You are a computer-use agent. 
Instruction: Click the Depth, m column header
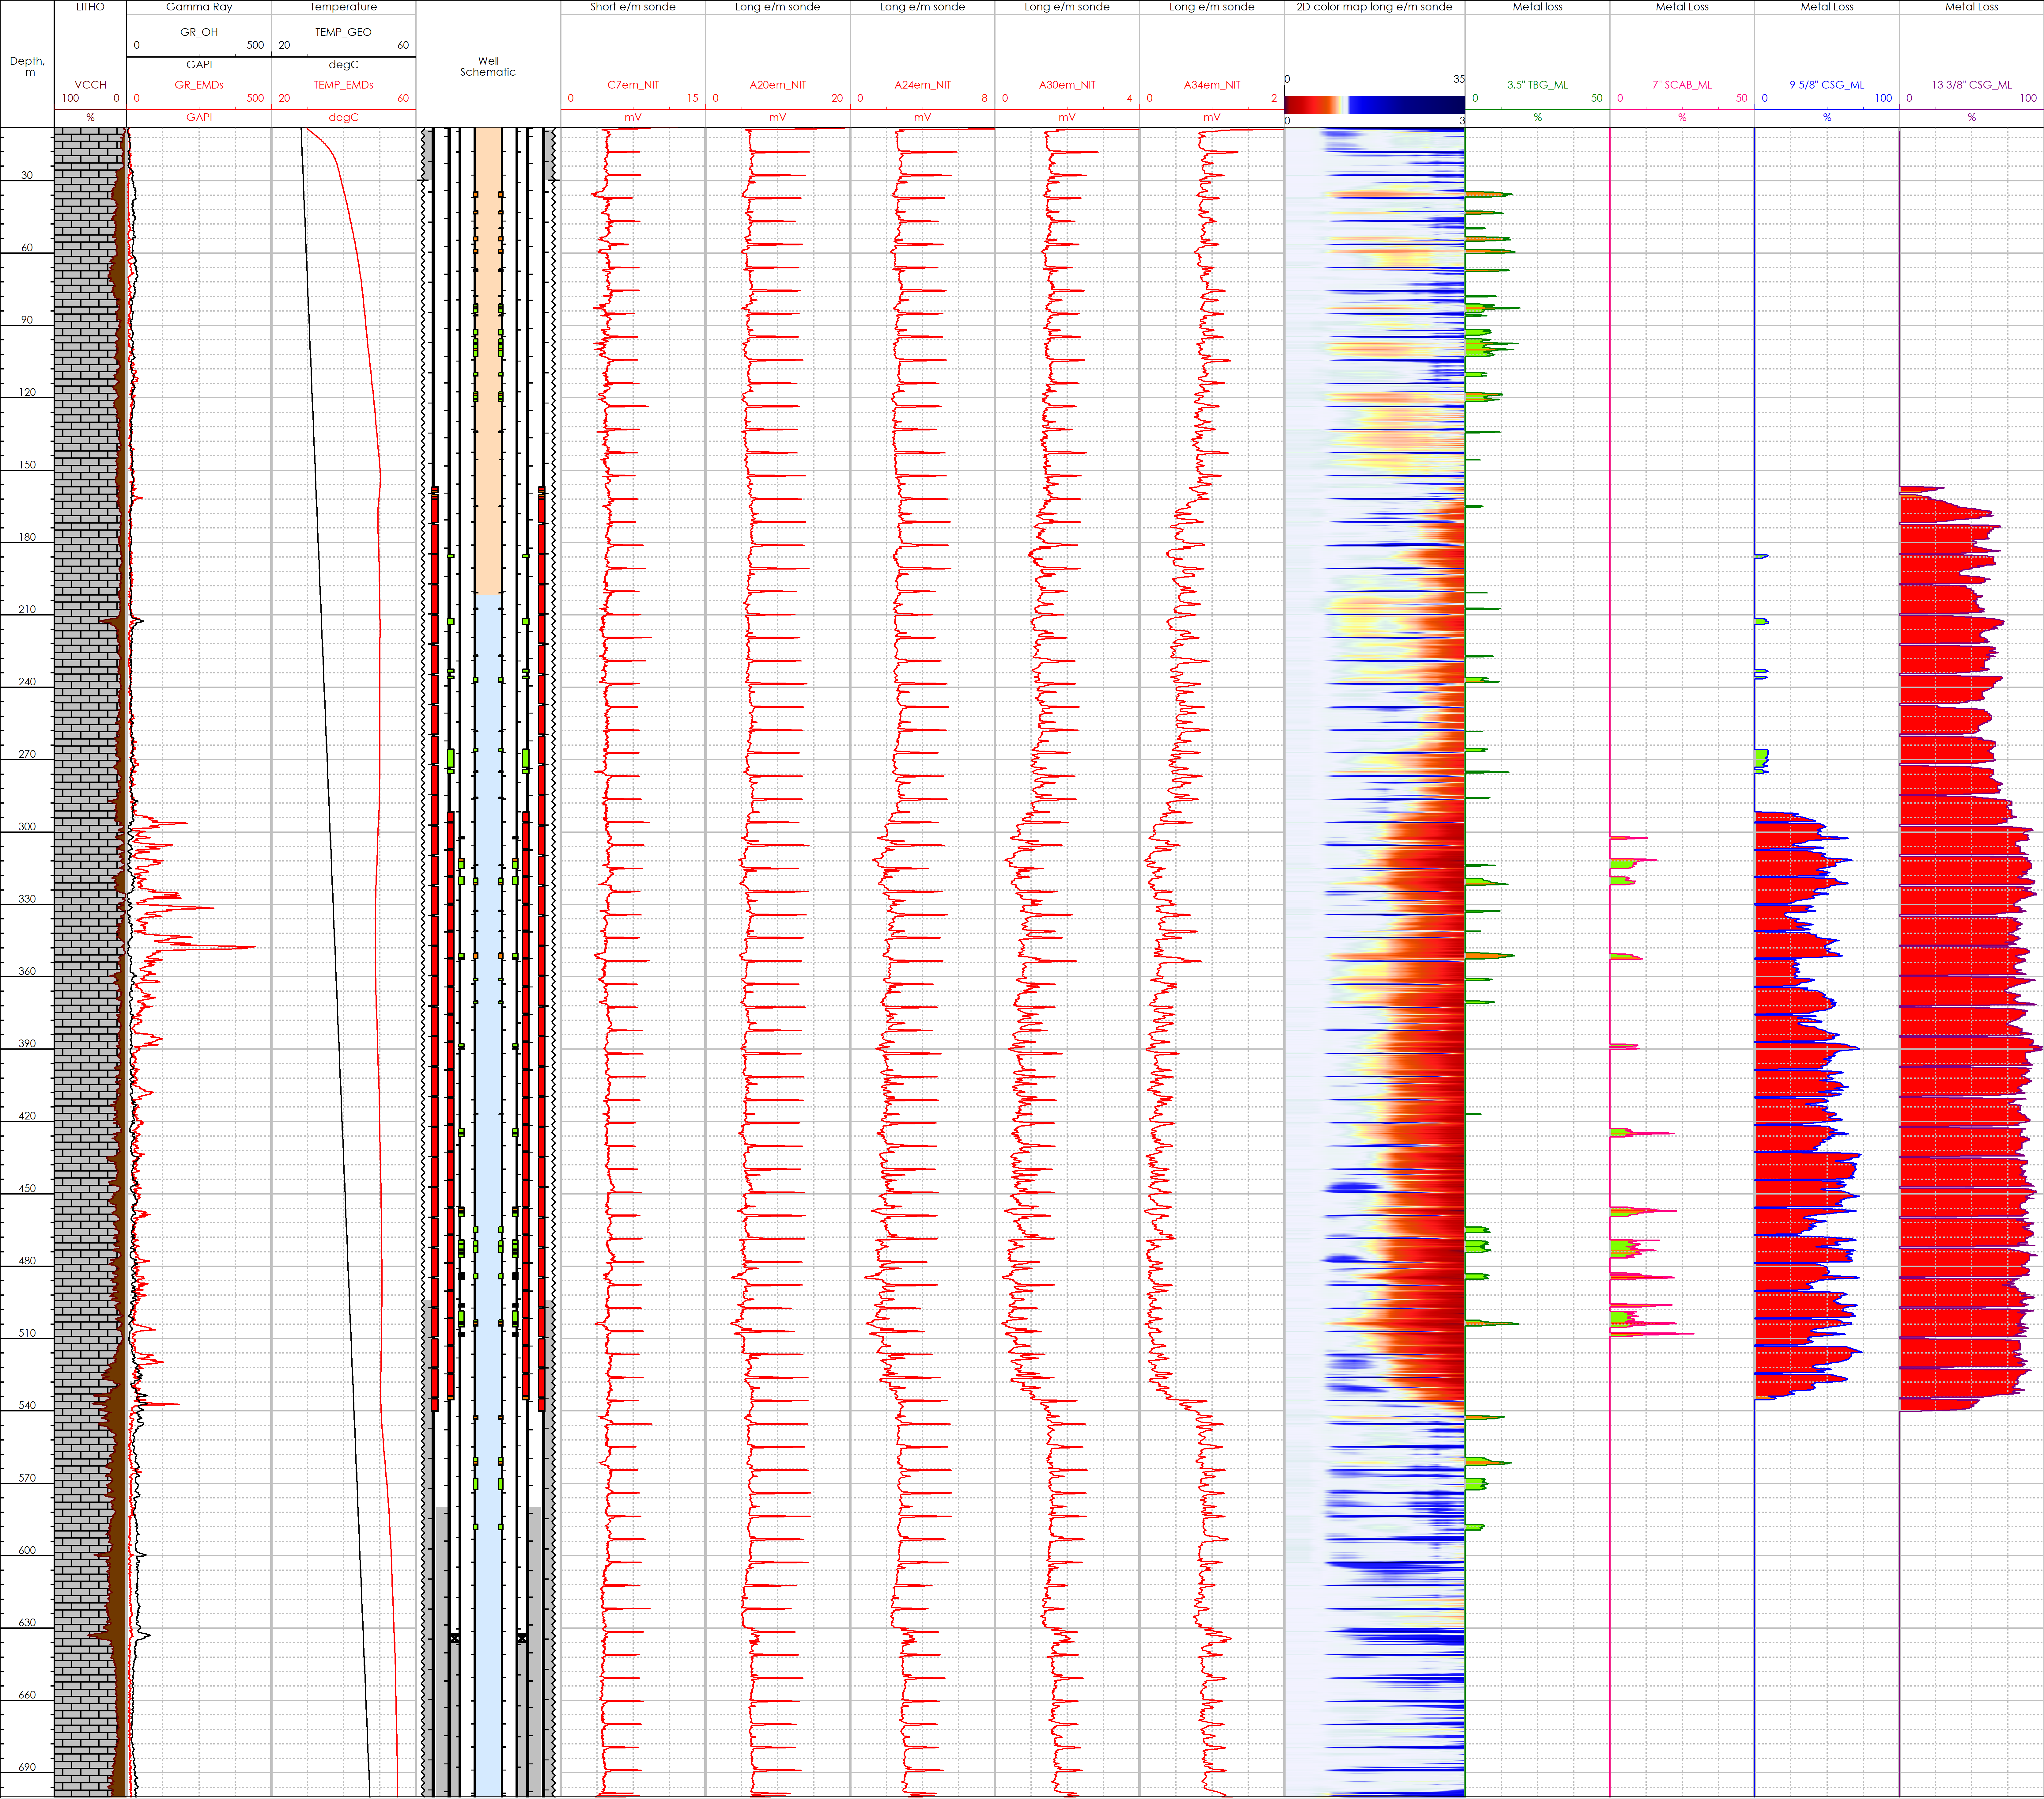tap(27, 66)
